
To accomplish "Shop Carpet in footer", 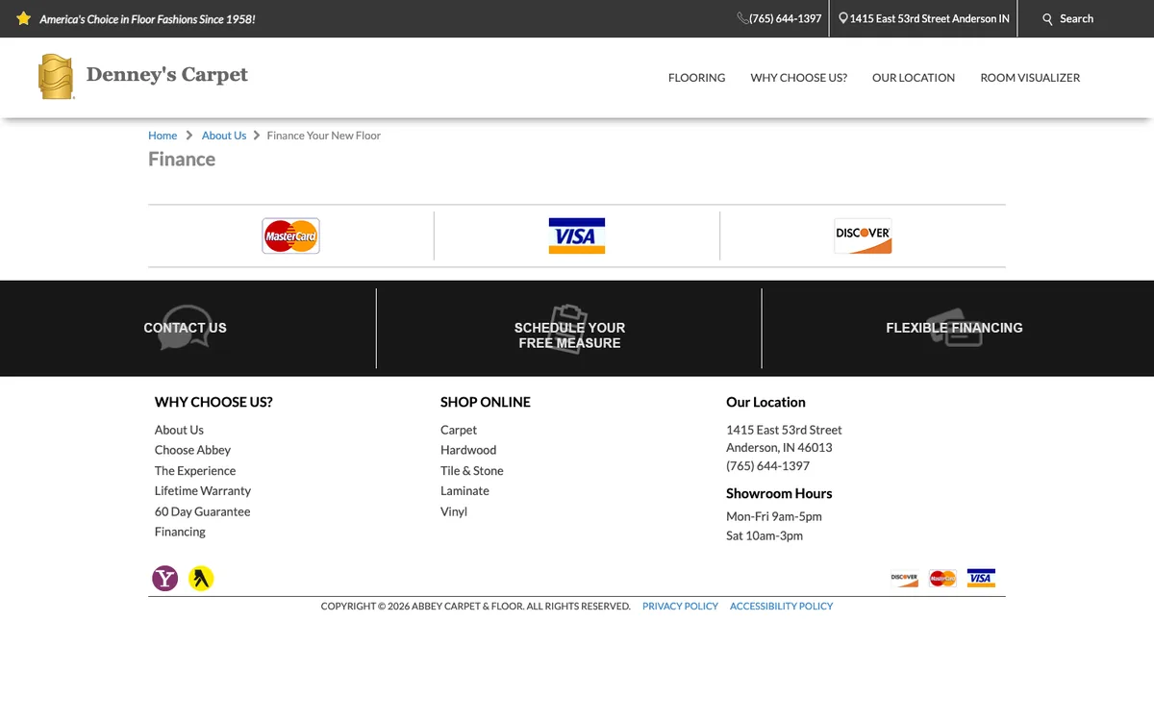I will pyautogui.click(x=459, y=430).
